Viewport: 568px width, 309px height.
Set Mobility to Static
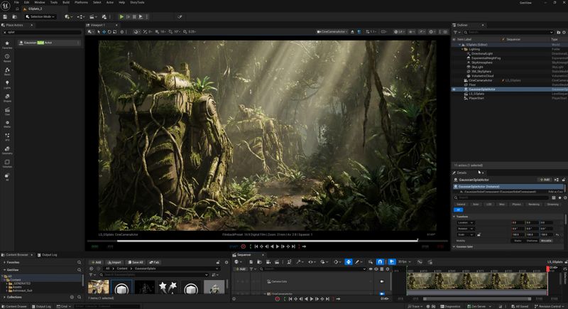click(518, 241)
